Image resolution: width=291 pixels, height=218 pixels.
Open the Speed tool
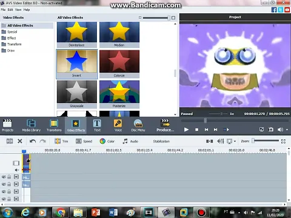click(84, 141)
